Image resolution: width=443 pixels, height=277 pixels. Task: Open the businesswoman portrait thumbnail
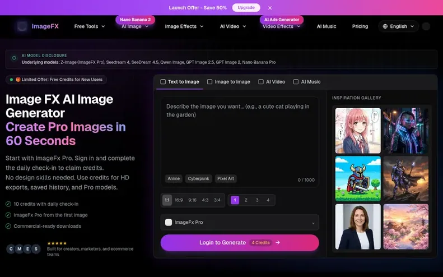pyautogui.click(x=358, y=227)
